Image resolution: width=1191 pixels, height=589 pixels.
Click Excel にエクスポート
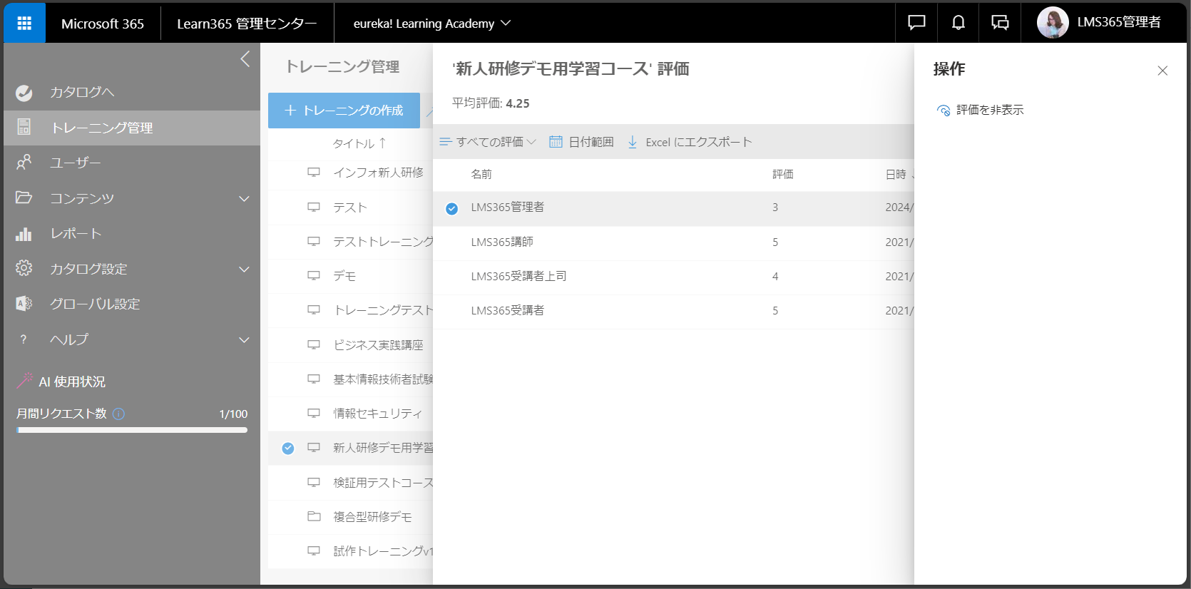click(x=690, y=142)
